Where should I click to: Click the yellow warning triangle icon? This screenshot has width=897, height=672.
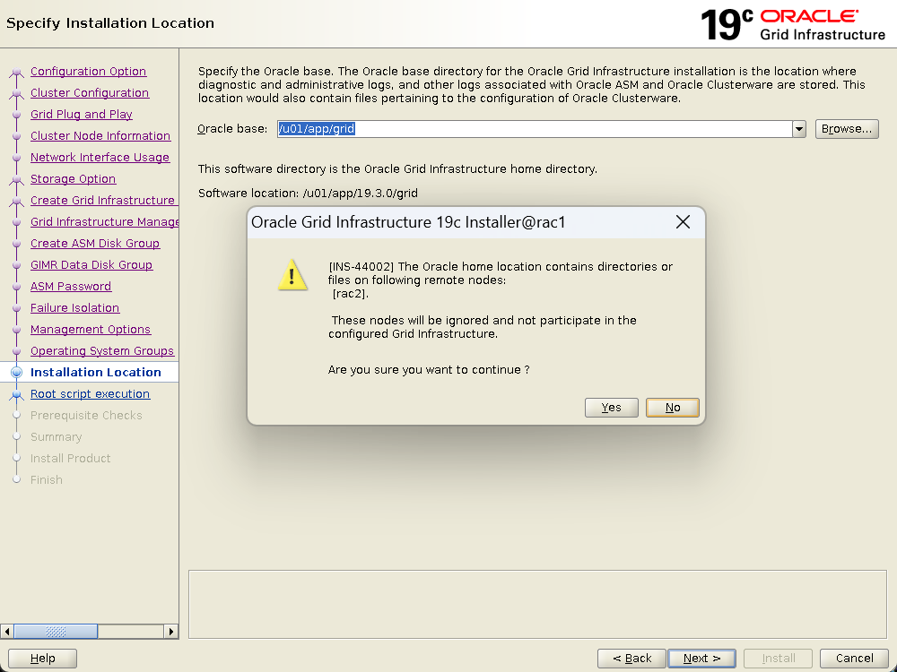tap(292, 275)
